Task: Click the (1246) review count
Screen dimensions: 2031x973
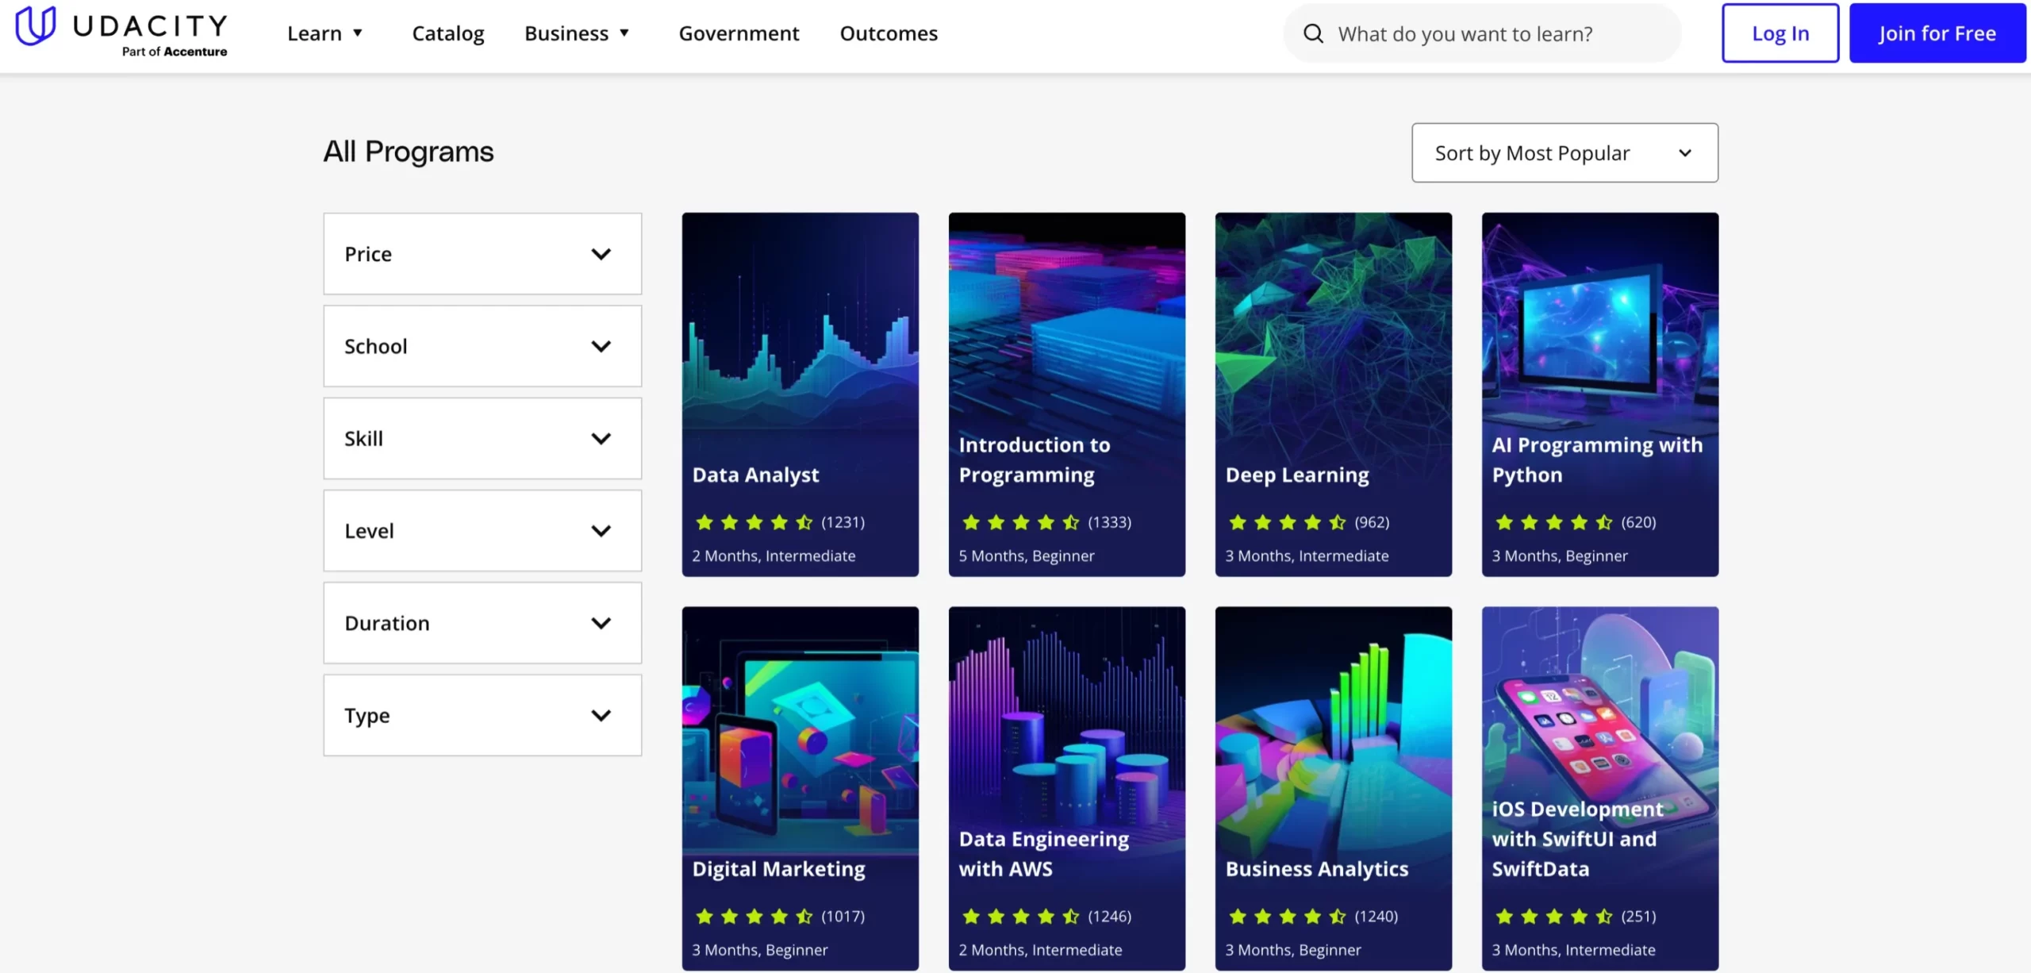Action: (x=1109, y=917)
